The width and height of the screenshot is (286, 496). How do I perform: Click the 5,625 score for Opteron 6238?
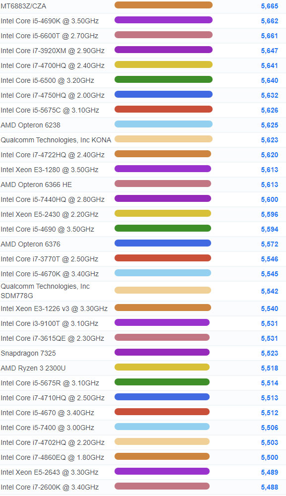(270, 125)
